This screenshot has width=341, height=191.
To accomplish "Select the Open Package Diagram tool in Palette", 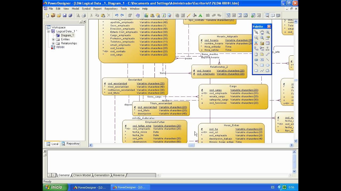I will coord(262,38).
